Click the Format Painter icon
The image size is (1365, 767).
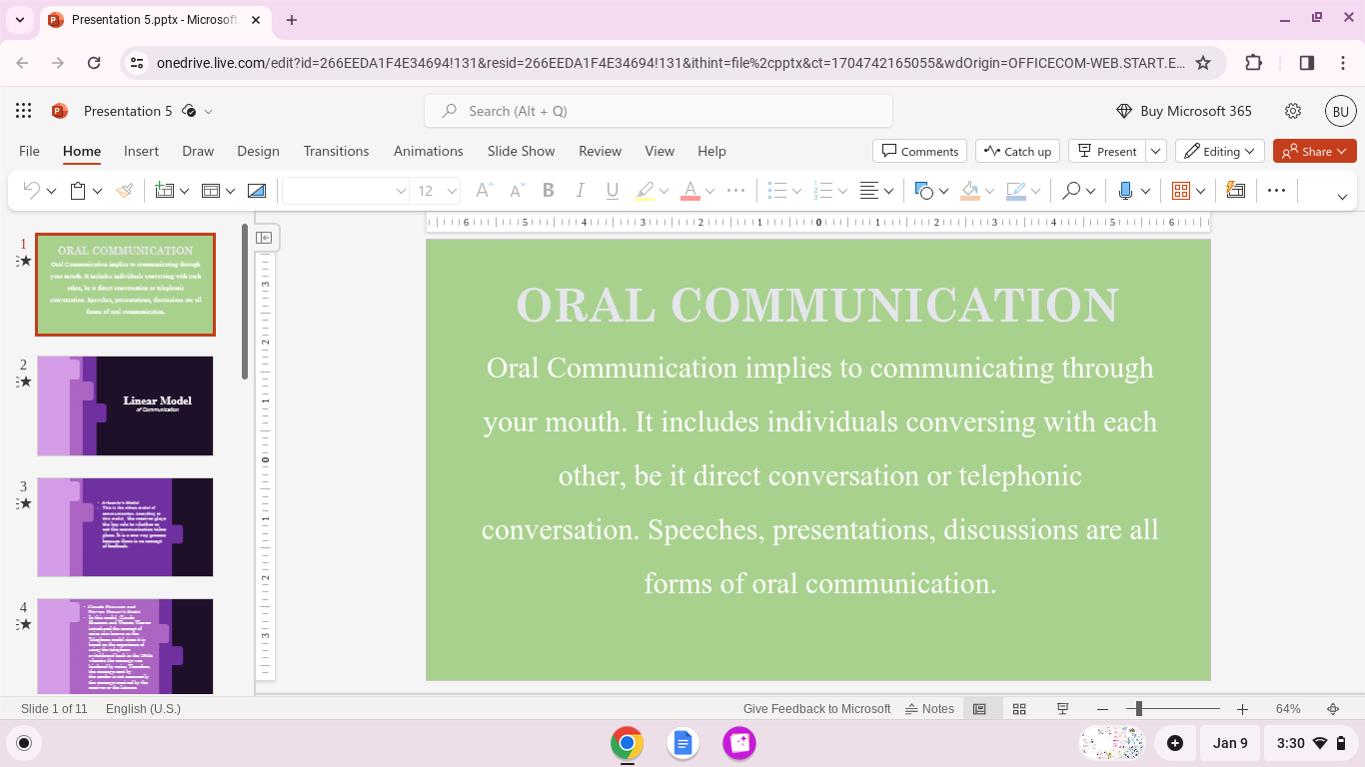(x=125, y=191)
